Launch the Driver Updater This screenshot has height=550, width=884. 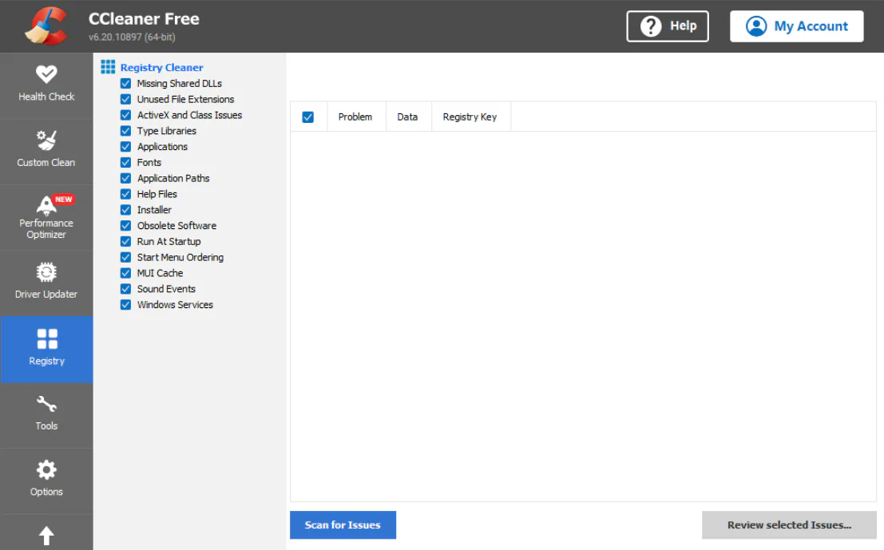[46, 283]
